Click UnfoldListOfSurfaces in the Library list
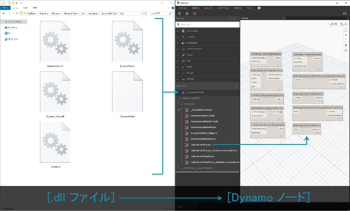The height and width of the screenshot is (211, 350). point(203,157)
